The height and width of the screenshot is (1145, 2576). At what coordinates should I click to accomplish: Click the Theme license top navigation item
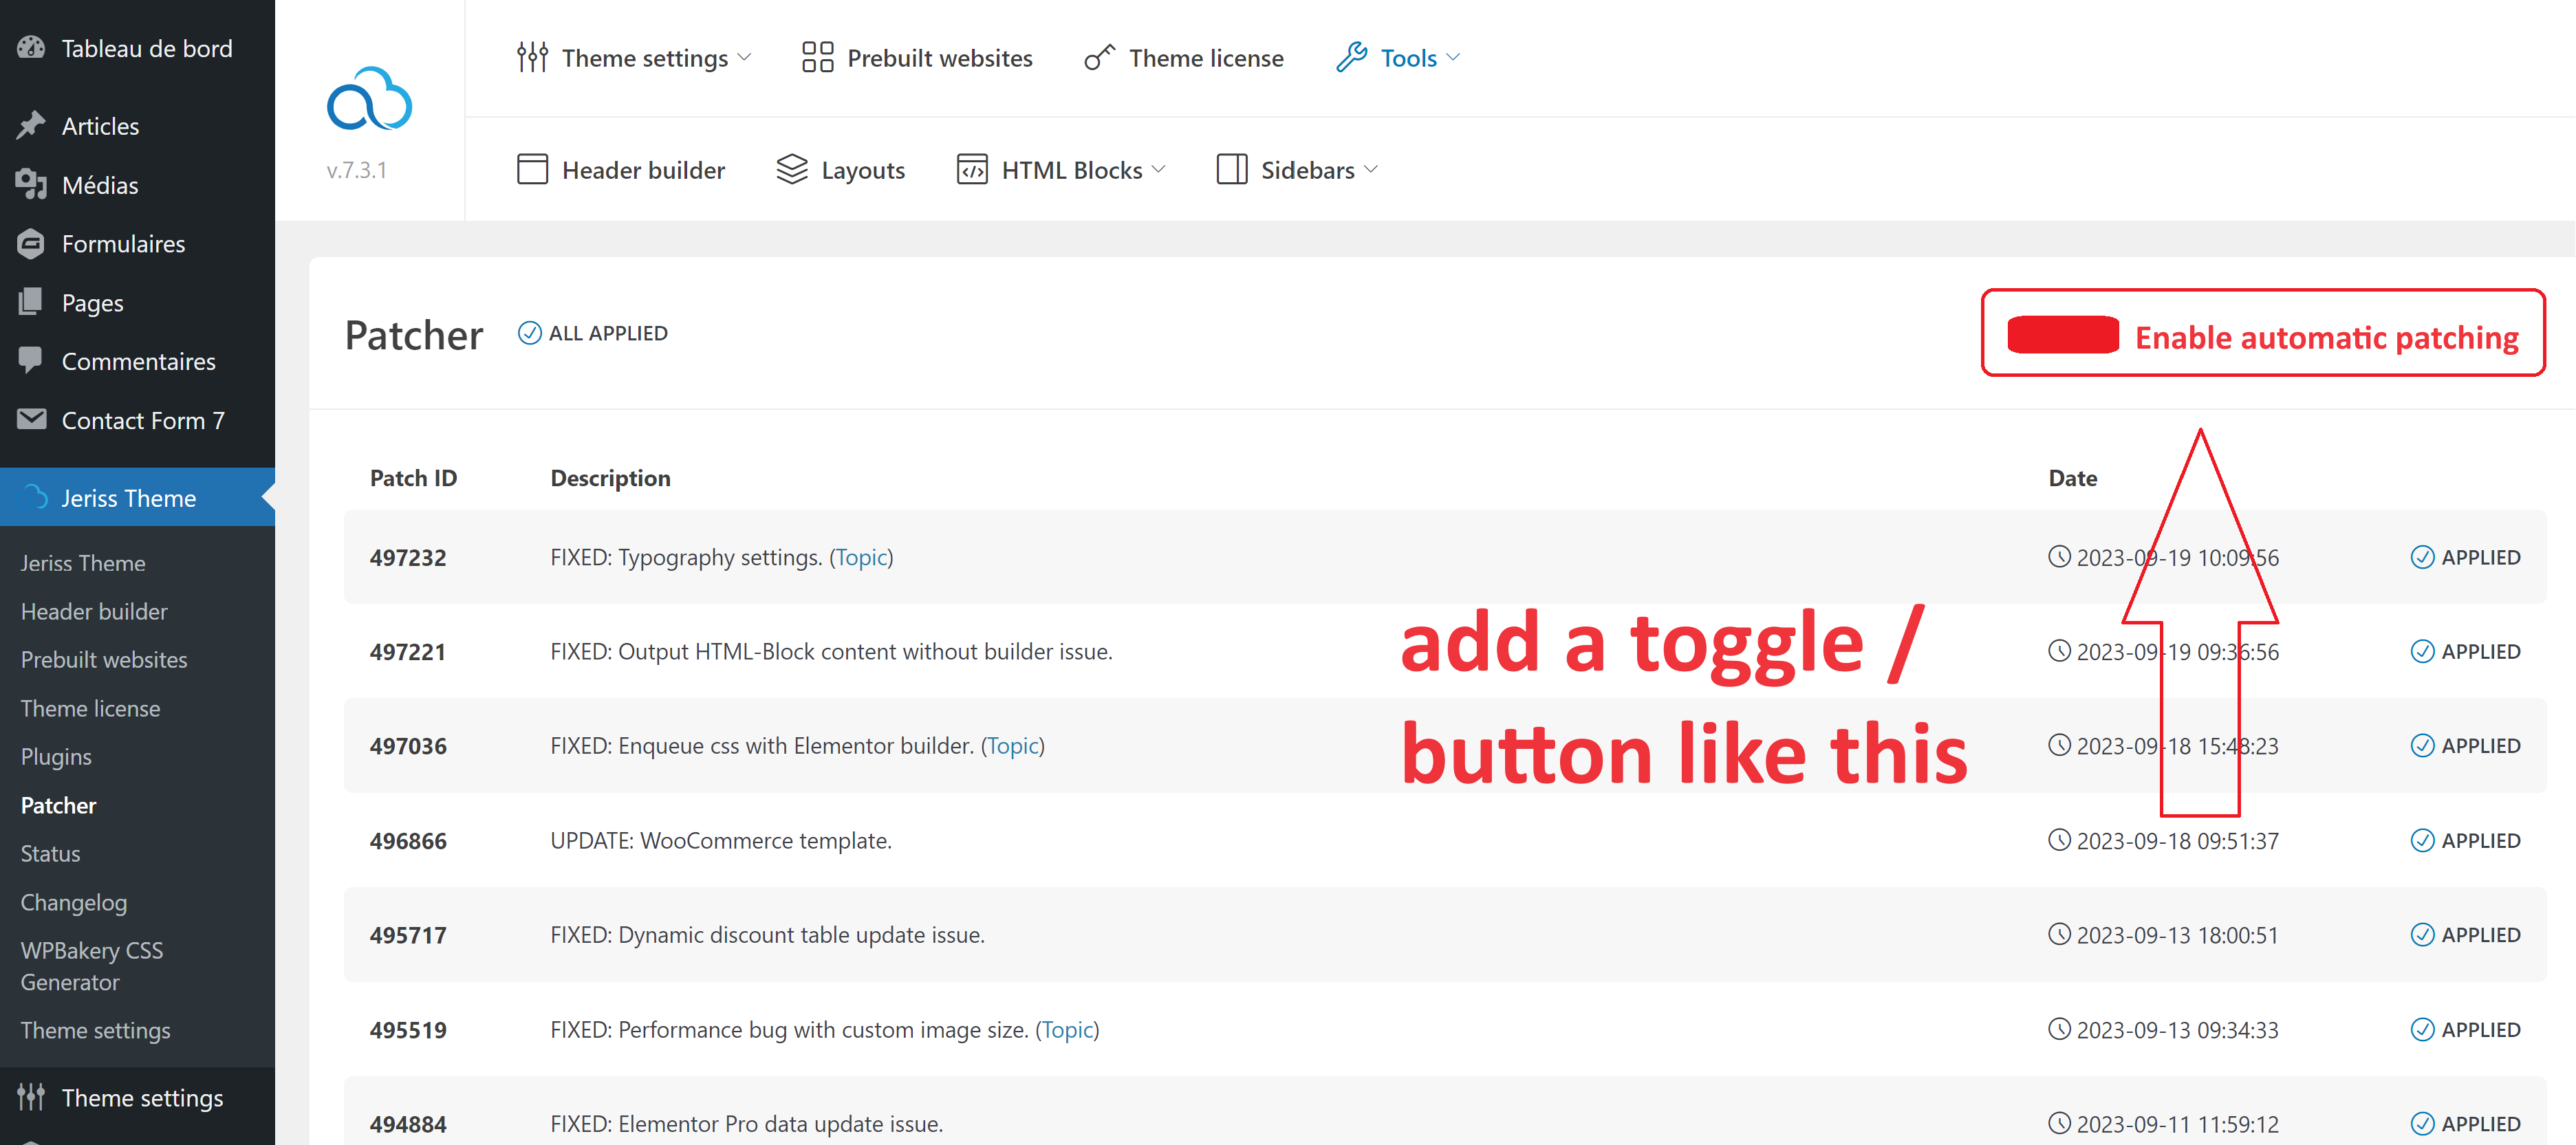(1184, 58)
